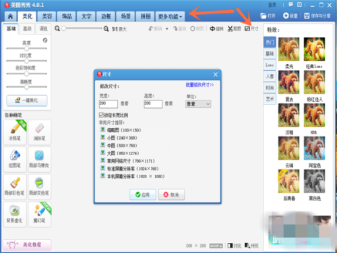Click the 旋转 rotate icon in toolbar
Screen dimensions: 337x253
[x=212, y=29]
